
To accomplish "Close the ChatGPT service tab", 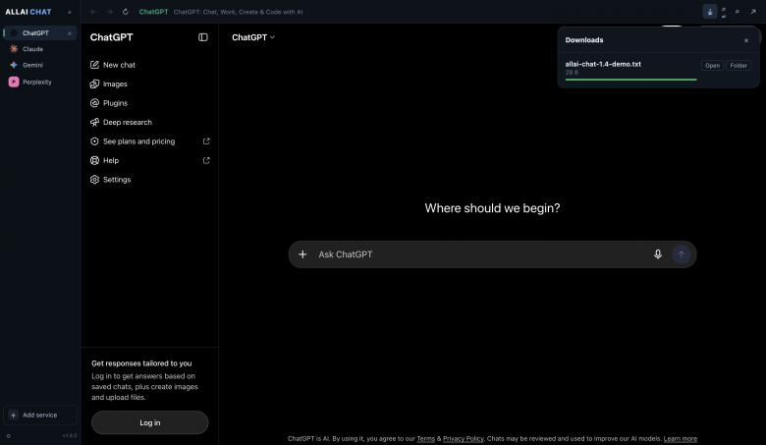I will point(70,33).
